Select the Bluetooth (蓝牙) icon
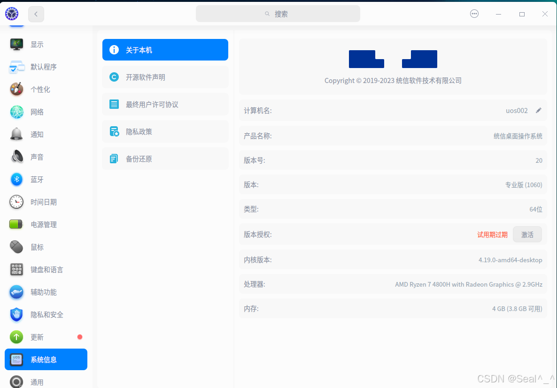The image size is (557, 388). 16,179
